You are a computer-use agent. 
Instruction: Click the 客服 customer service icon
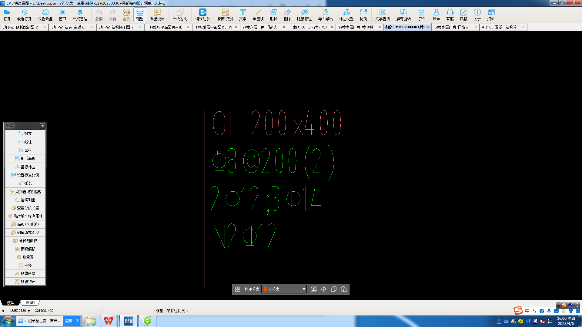(450, 15)
